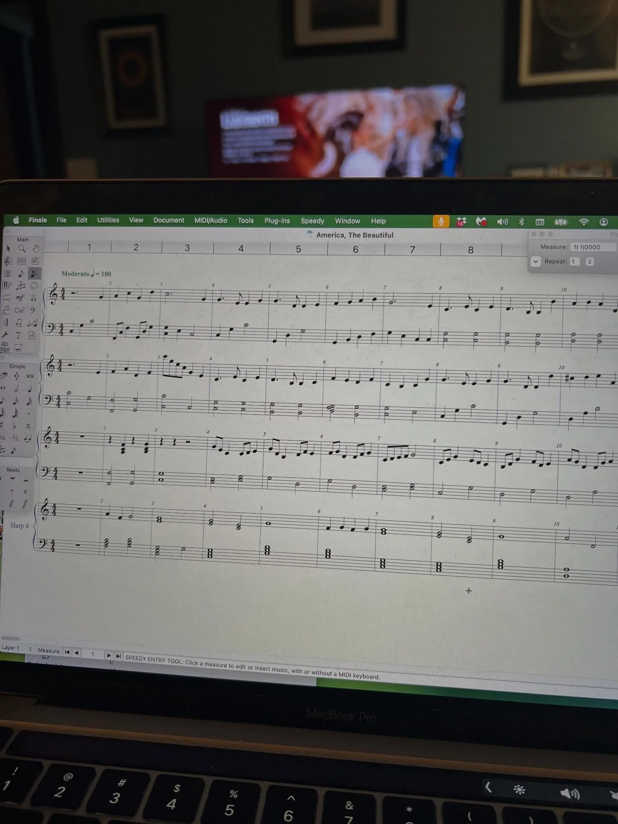The width and height of the screenshot is (618, 824).
Task: Select the Text tool T icon
Action: (18, 334)
